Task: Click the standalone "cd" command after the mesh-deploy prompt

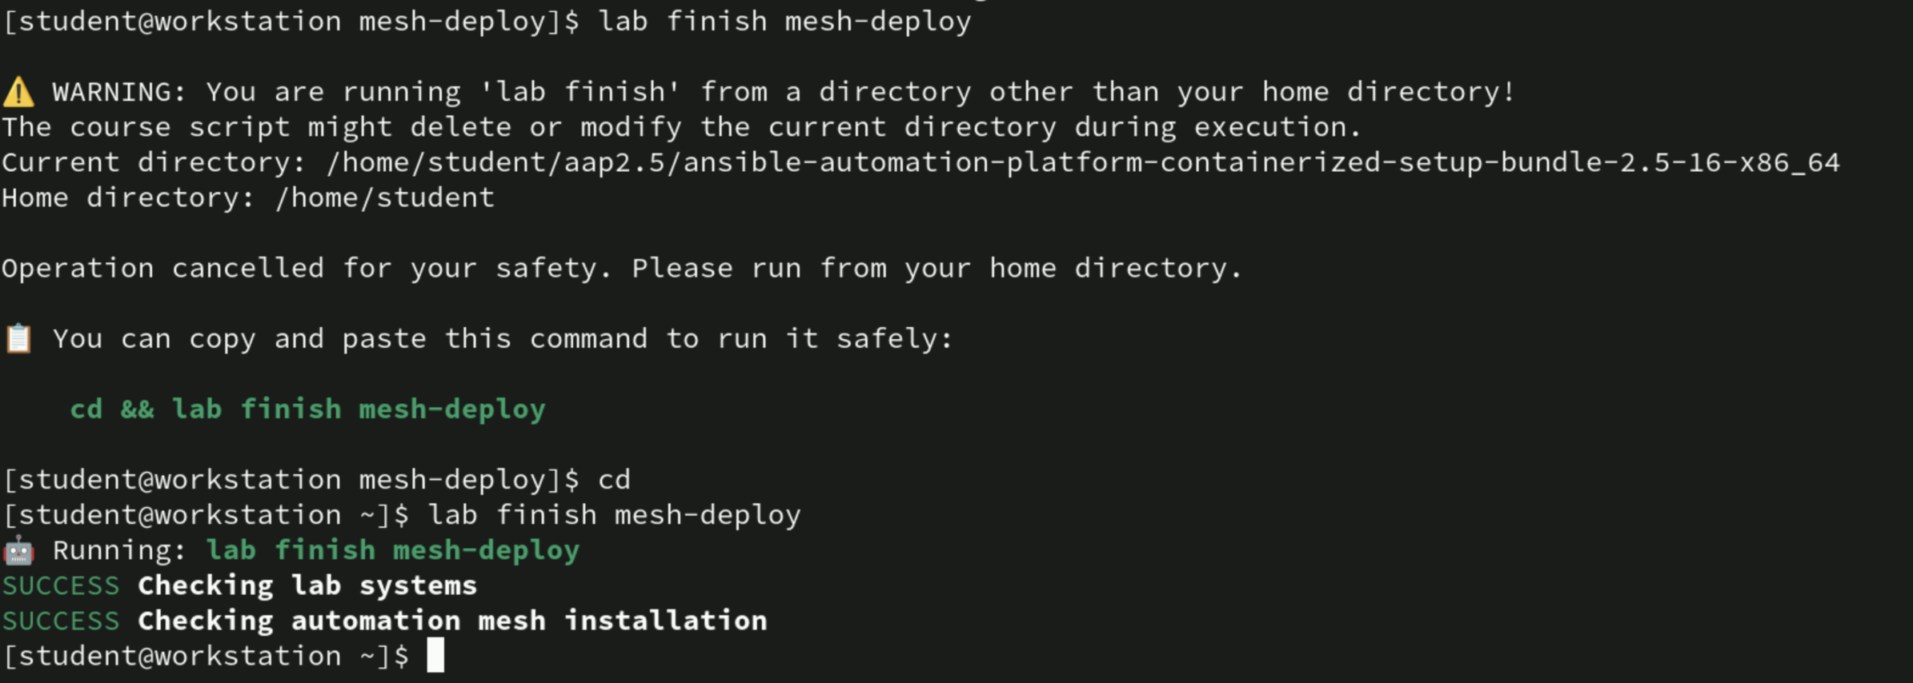Action: [614, 480]
